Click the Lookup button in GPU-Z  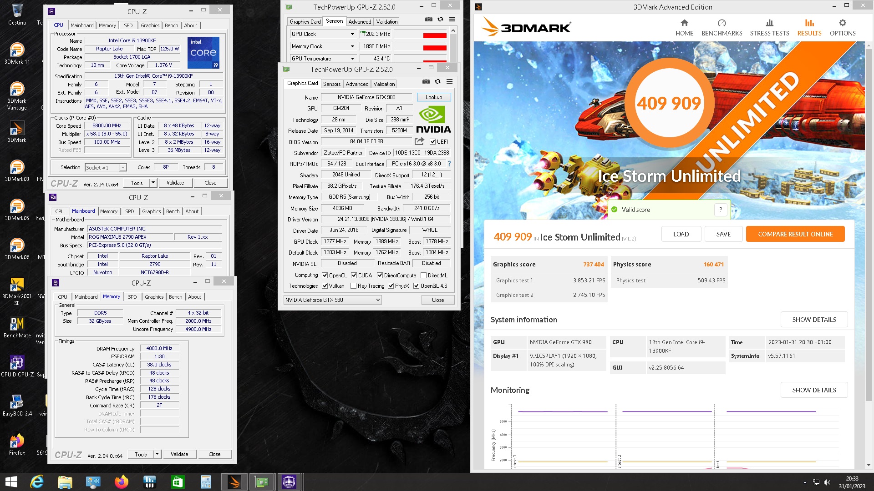pos(434,97)
